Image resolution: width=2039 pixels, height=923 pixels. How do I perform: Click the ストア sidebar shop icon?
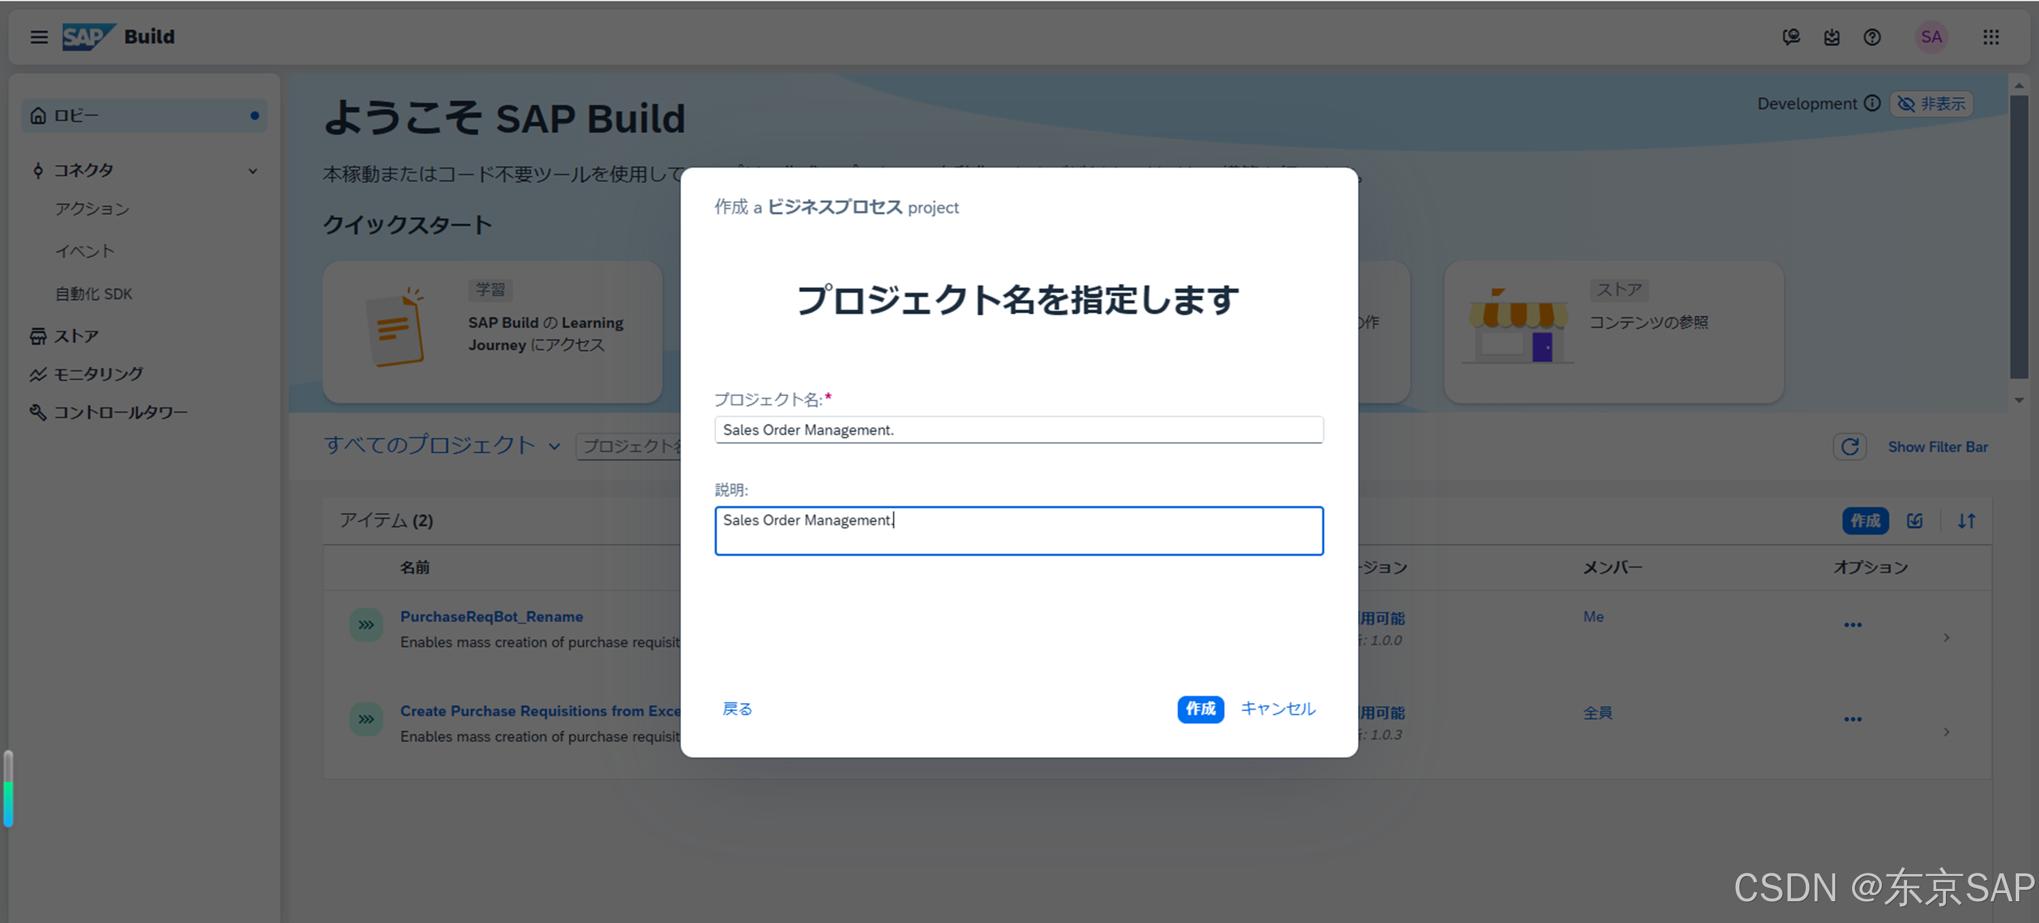click(x=38, y=336)
